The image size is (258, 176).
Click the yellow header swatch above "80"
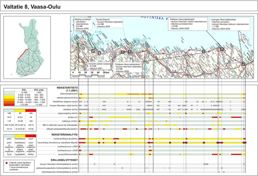tap(20, 111)
